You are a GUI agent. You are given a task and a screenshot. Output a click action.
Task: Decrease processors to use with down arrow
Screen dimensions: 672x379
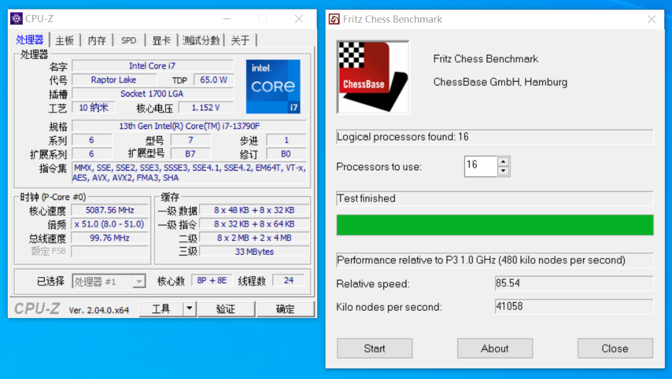click(503, 171)
